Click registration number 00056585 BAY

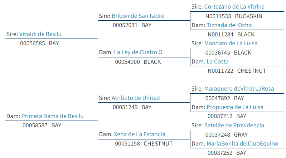point(39,44)
